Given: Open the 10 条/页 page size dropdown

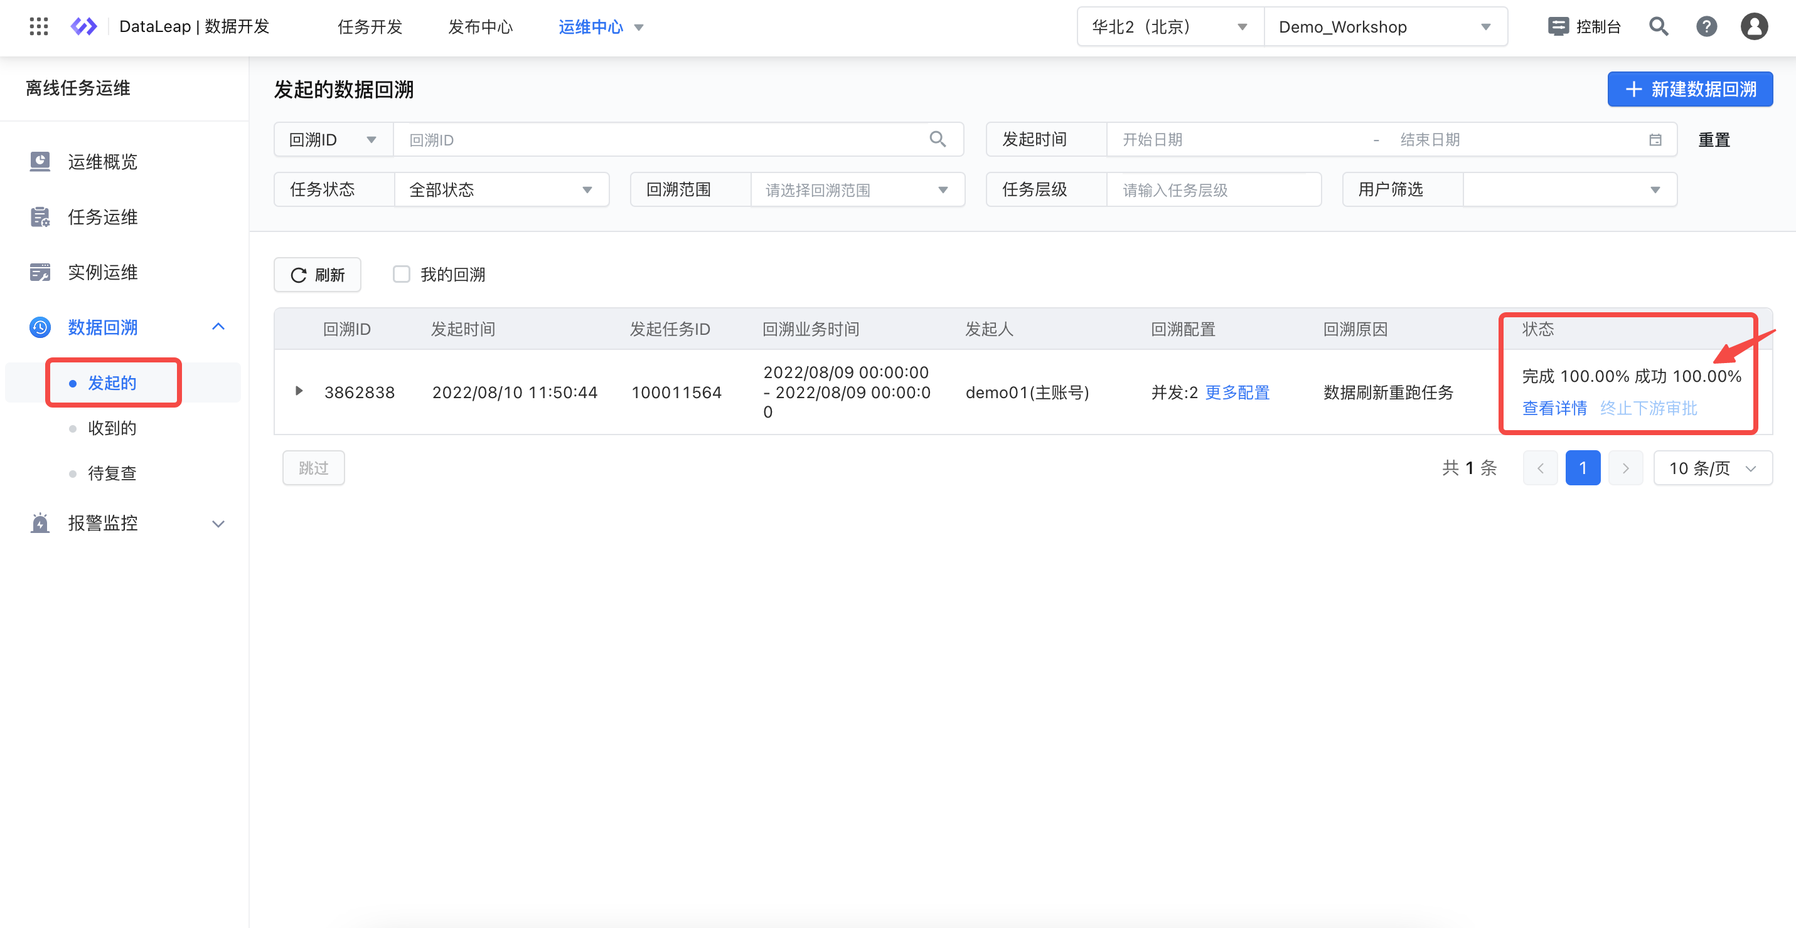Looking at the screenshot, I should point(1713,468).
